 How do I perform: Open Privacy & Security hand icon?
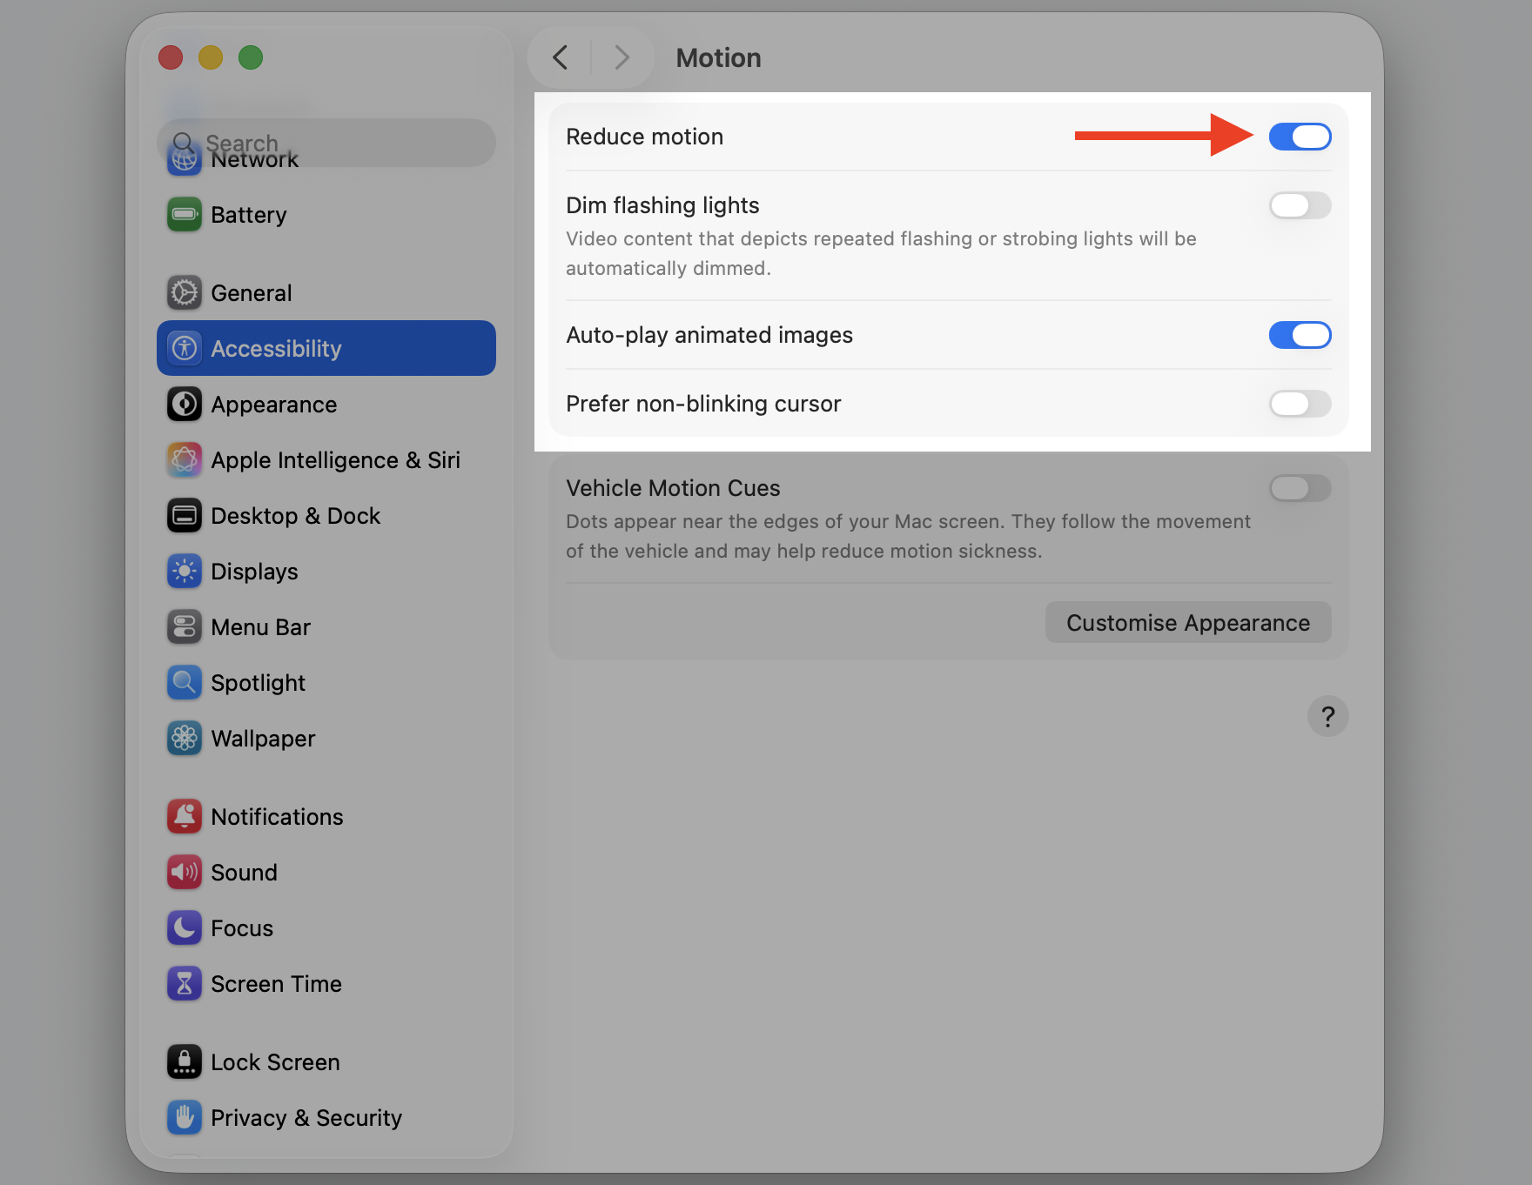pyautogui.click(x=185, y=1117)
